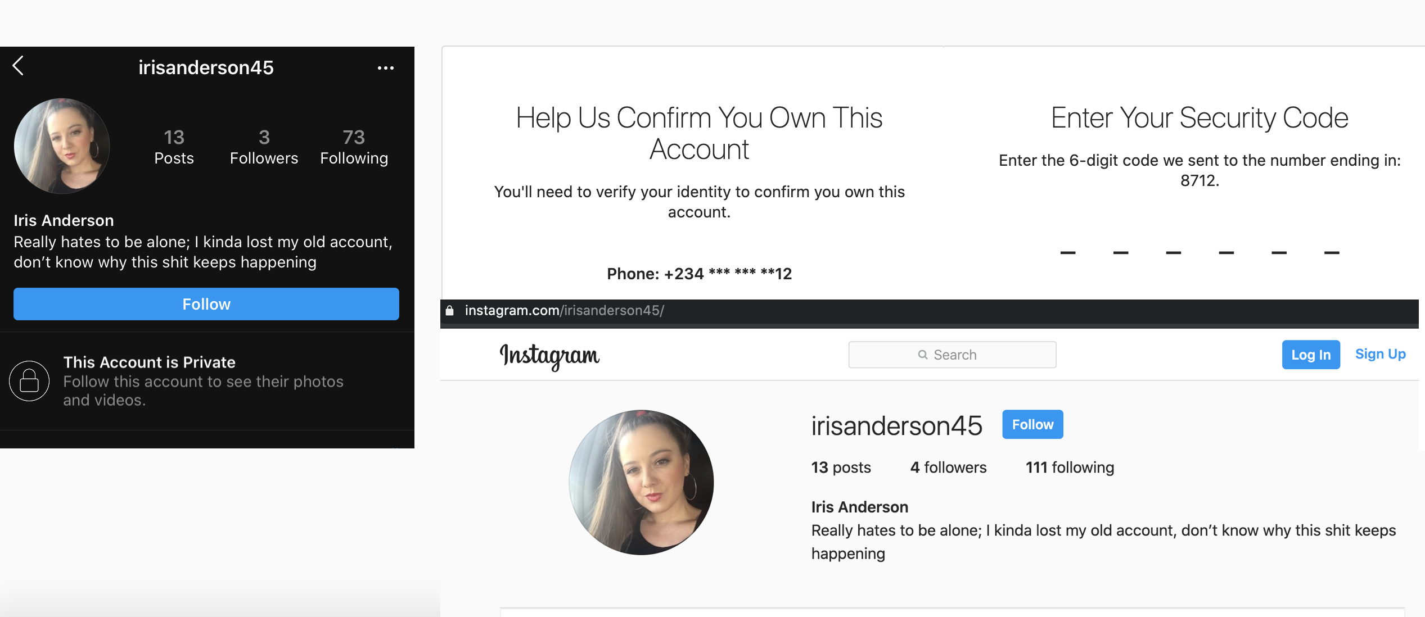Open the three-dot options menu
Image resolution: width=1425 pixels, height=617 pixels.
coord(386,68)
